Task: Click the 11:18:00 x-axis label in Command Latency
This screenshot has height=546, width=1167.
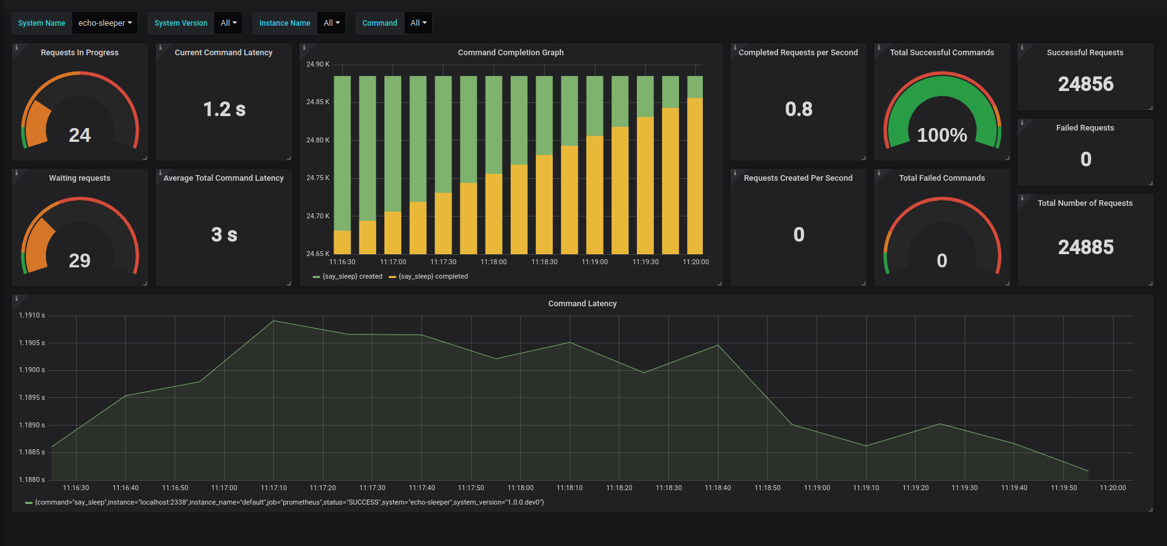Action: [x=521, y=488]
